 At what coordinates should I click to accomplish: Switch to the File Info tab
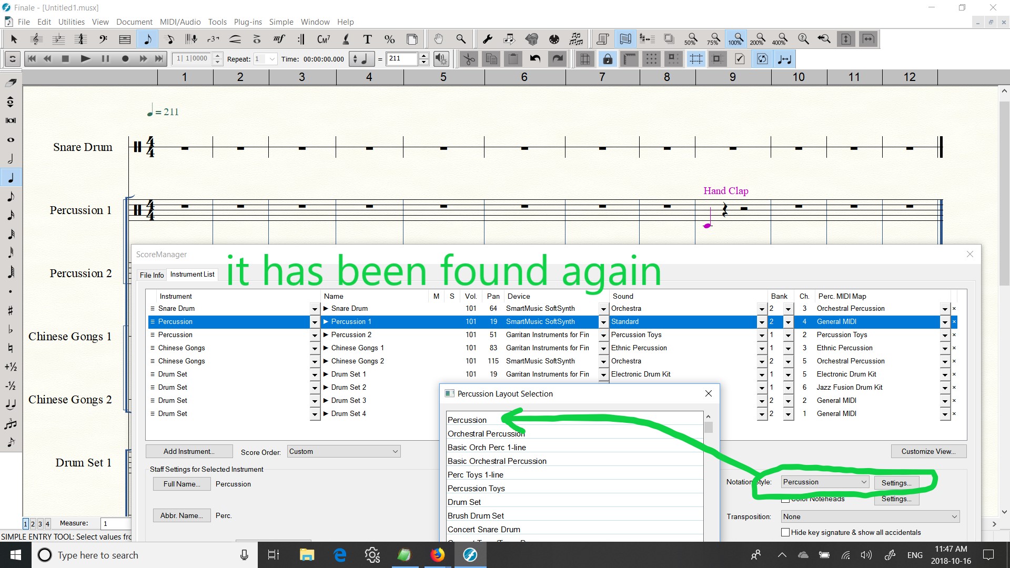(x=151, y=275)
